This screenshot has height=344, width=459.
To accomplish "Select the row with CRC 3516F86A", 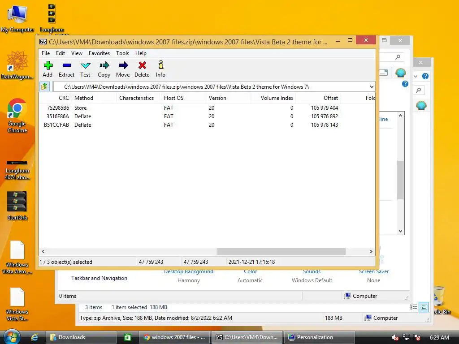I will point(207,116).
